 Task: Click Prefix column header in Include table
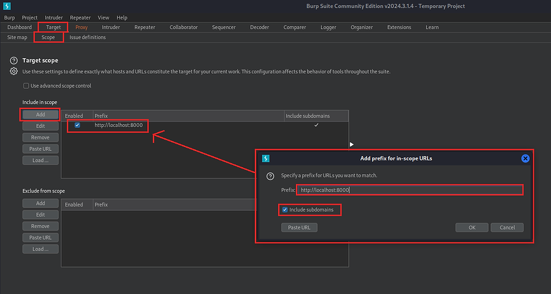click(188, 116)
